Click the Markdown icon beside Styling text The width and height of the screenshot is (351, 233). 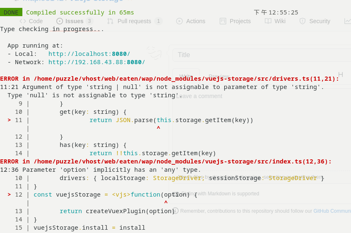[176, 194]
